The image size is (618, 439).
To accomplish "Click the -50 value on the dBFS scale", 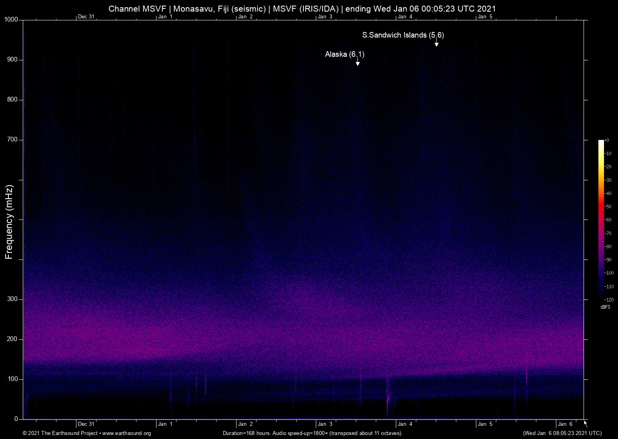I will (608, 207).
